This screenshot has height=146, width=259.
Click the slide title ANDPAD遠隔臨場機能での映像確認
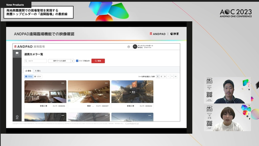[44, 34]
